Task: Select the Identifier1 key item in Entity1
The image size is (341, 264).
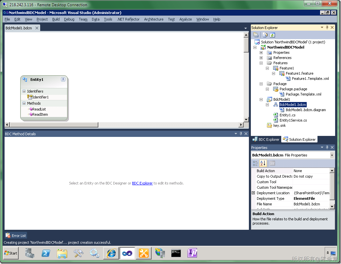Action: (x=41, y=97)
